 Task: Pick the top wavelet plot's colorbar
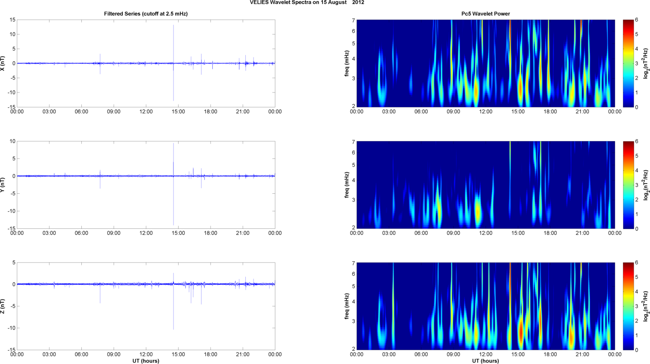(628, 63)
